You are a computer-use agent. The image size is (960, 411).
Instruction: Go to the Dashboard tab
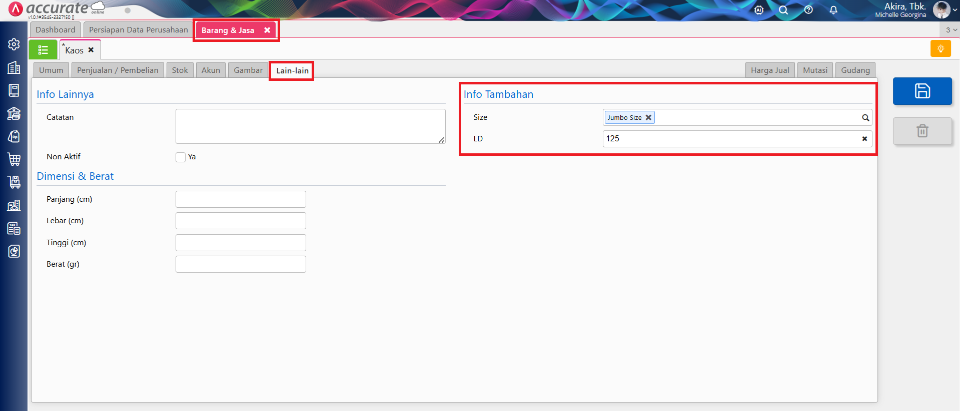[55, 30]
